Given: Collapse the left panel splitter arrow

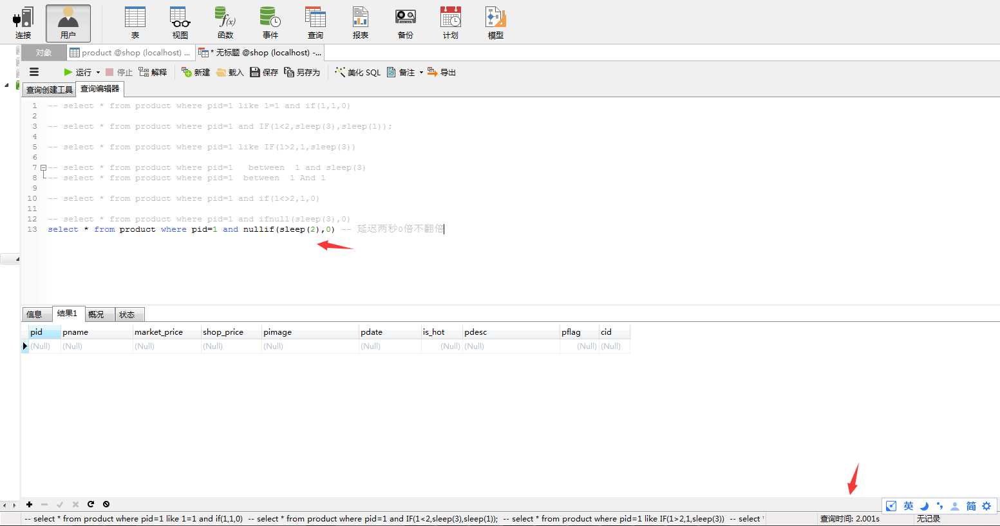Looking at the screenshot, I should point(17,259).
